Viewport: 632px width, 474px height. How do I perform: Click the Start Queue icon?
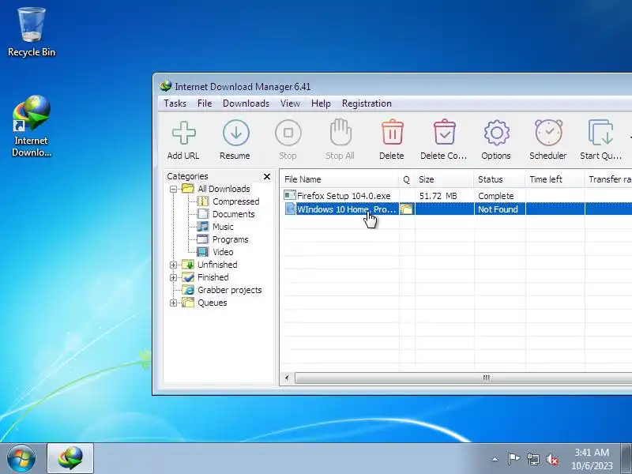[x=600, y=132]
